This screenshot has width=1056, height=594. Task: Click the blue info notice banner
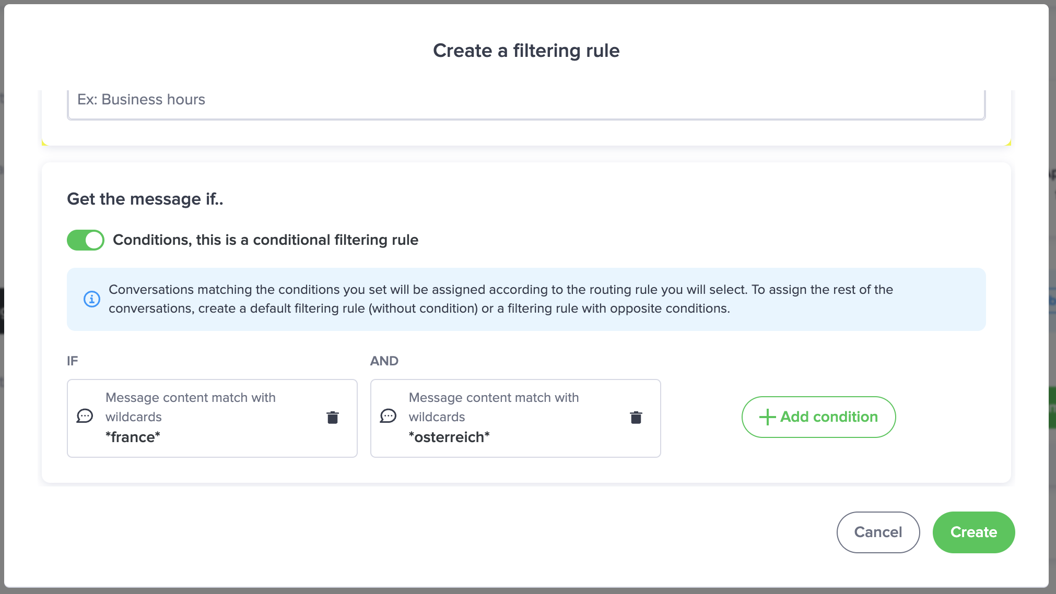(526, 299)
